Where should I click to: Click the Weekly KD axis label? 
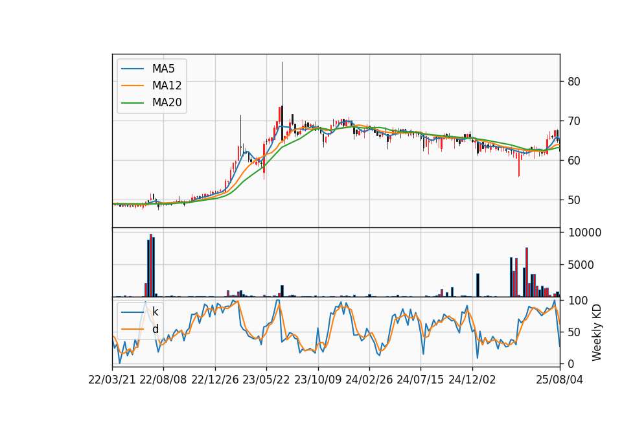coord(596,332)
